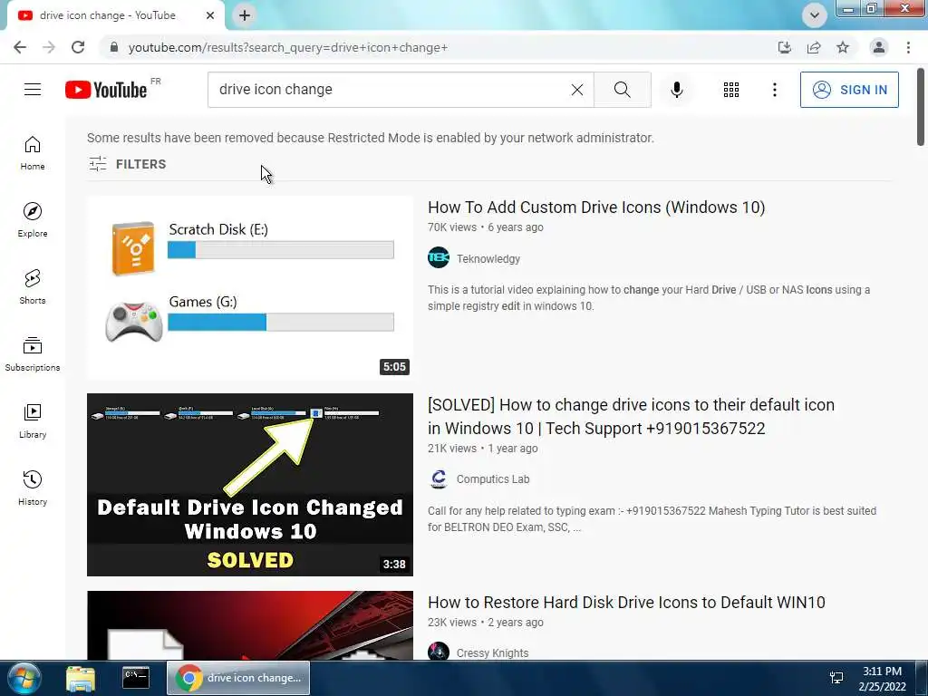Screen dimensions: 928x696
Task: Click the YouTube logo
Action: (x=107, y=90)
